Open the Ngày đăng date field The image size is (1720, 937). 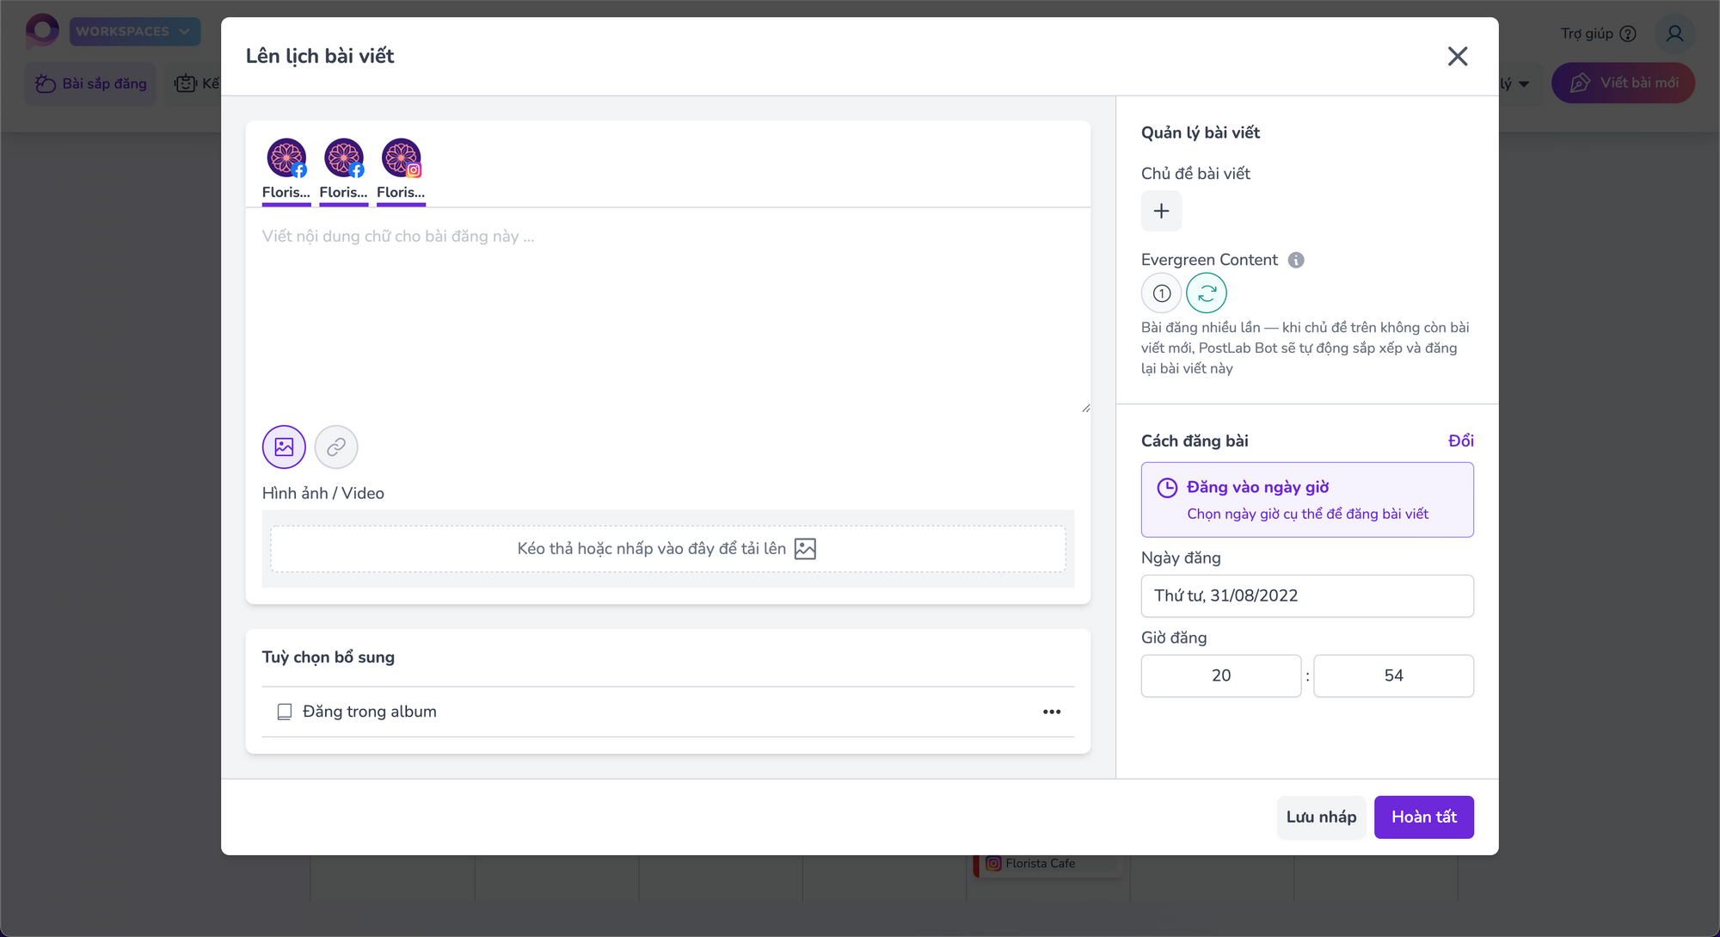(x=1307, y=596)
